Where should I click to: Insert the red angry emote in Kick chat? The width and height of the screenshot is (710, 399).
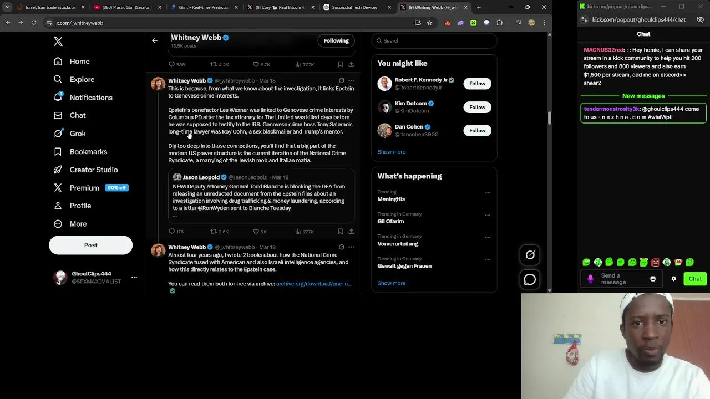click(x=655, y=262)
